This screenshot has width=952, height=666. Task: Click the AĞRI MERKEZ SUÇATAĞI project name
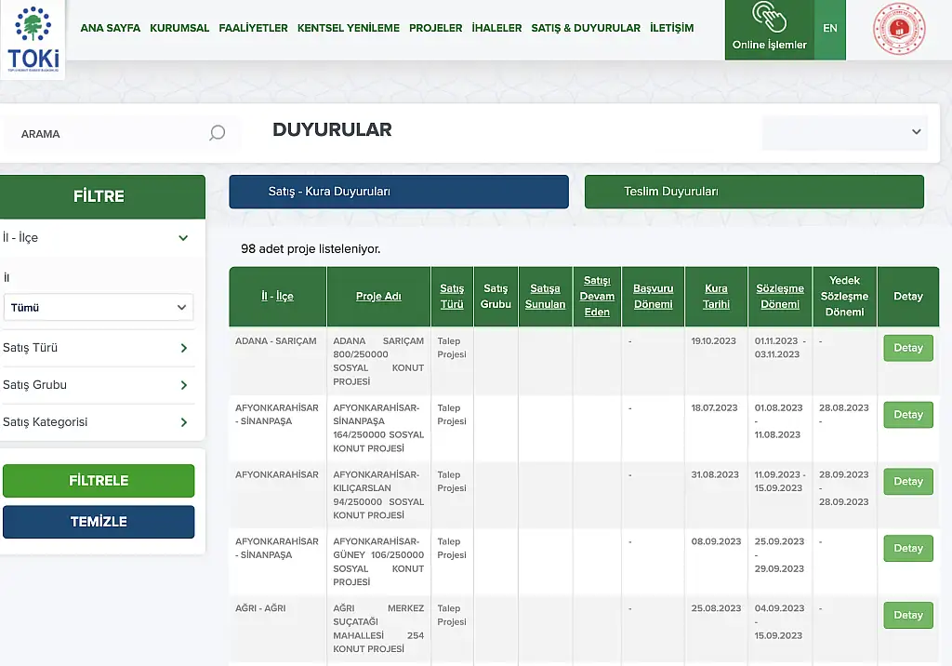click(x=378, y=628)
